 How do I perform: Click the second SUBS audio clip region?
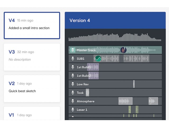(x=136, y=58)
